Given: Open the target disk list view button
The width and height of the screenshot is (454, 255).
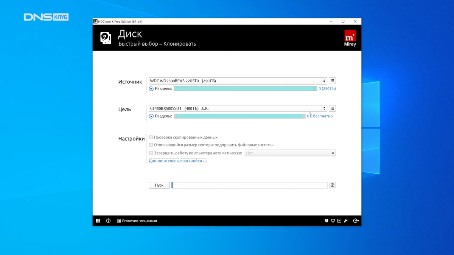Looking at the screenshot, I should [332, 108].
